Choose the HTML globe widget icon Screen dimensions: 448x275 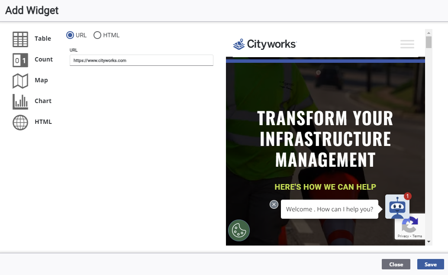[20, 122]
